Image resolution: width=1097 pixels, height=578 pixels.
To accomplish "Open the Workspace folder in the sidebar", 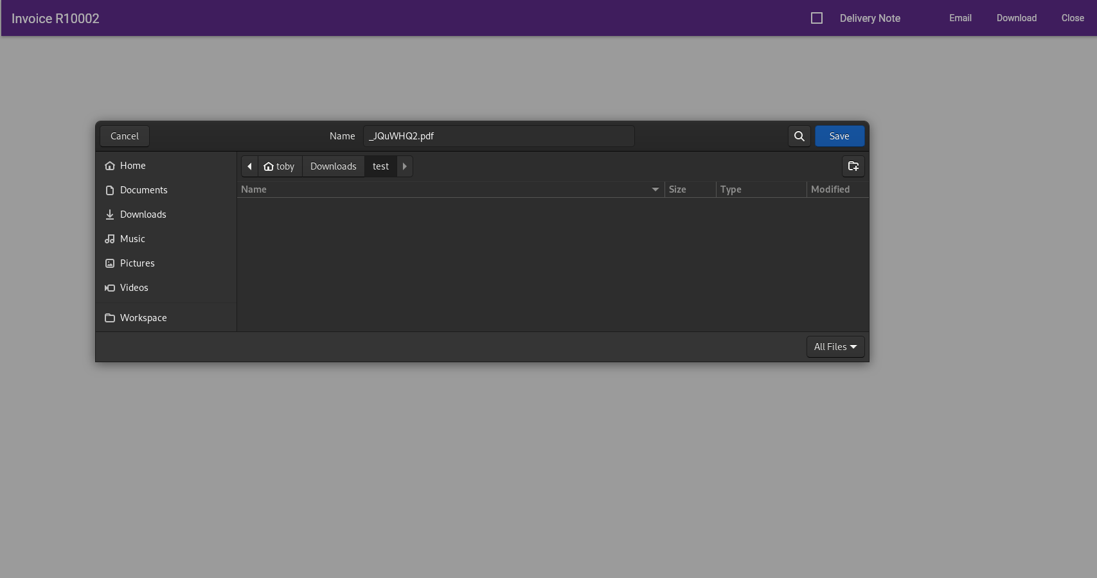I will 143,317.
